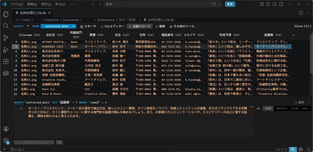313x152 pixels.
Task: Go forward with the right arrow
Action: pos(100,4)
